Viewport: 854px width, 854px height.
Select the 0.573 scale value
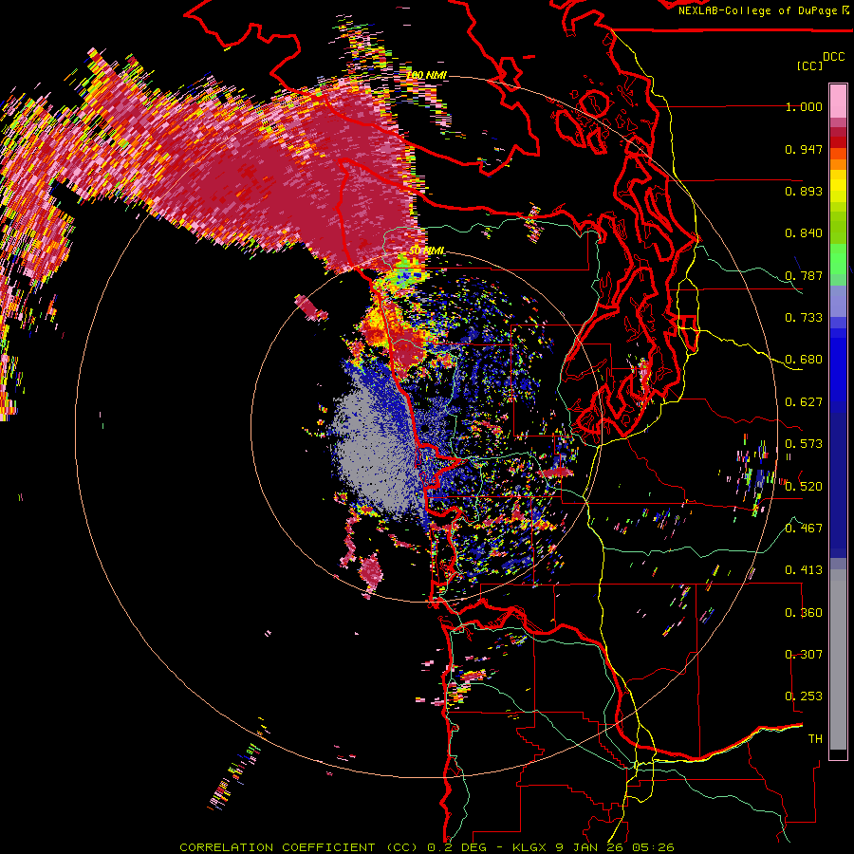pyautogui.click(x=804, y=444)
